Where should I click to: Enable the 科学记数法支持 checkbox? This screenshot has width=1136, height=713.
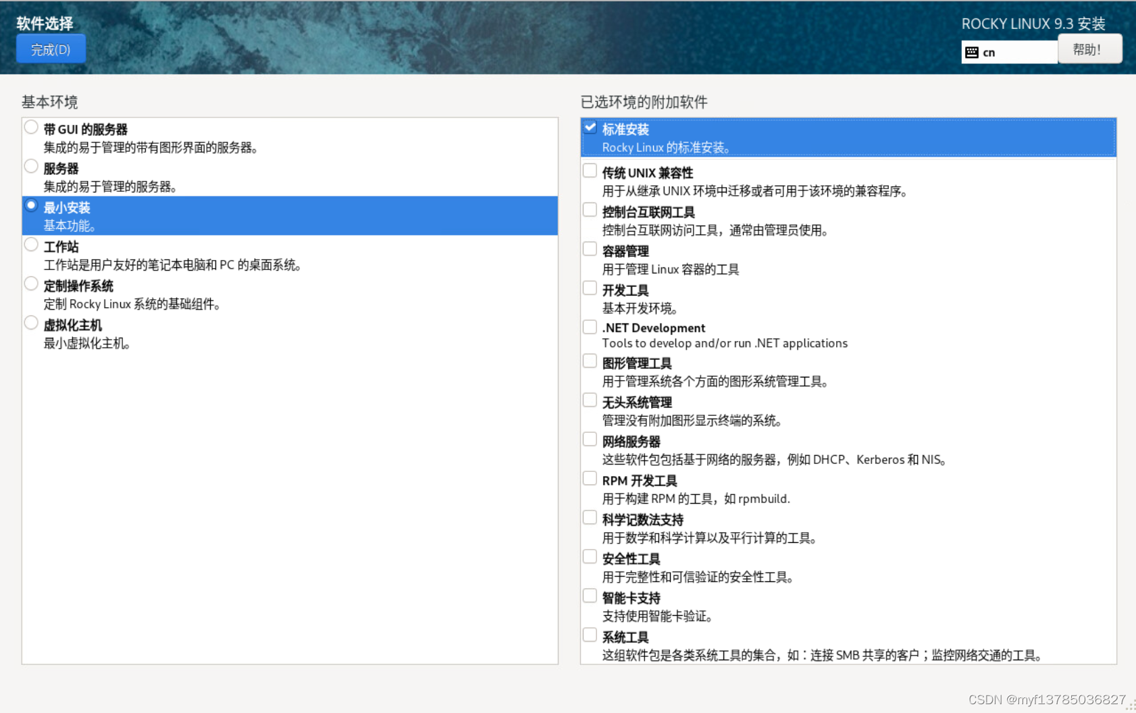[x=590, y=518]
